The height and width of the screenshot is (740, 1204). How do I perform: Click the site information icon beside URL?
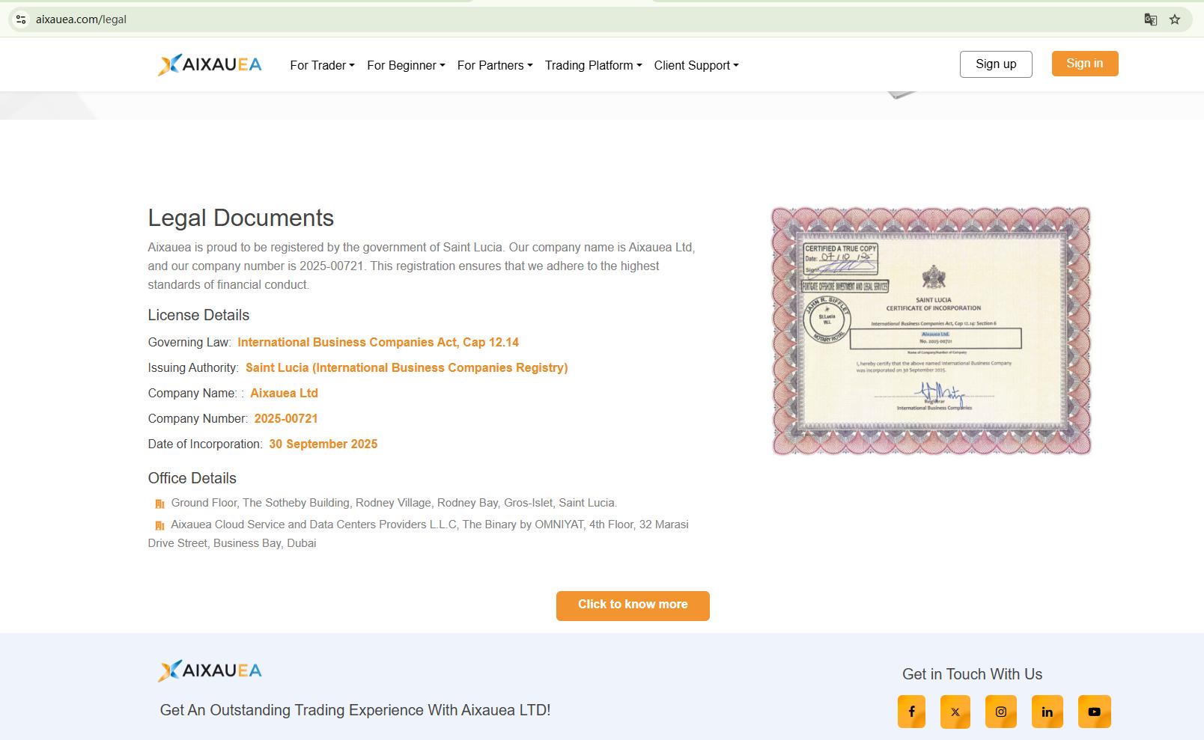coord(21,19)
